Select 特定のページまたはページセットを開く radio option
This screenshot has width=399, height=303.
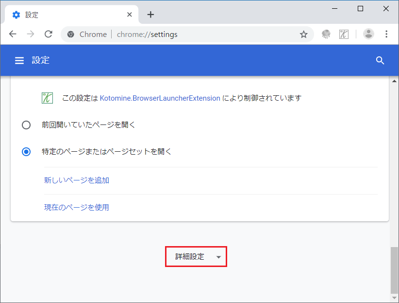tap(26, 152)
